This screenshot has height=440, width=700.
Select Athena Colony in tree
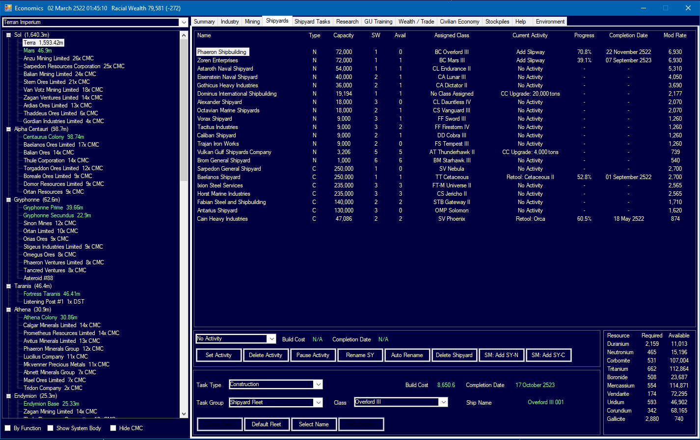tap(50, 317)
